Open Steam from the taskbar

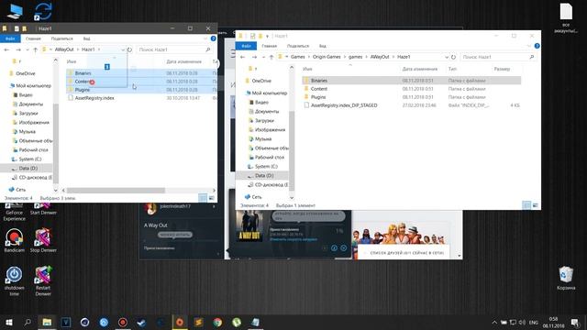[x=141, y=323]
